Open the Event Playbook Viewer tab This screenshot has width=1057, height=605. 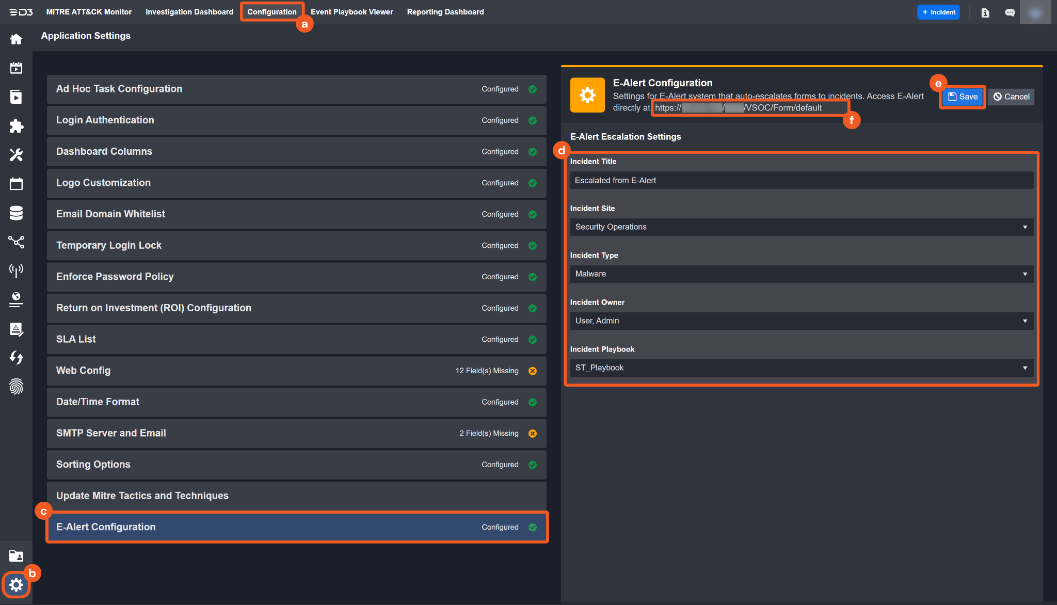[x=351, y=12]
